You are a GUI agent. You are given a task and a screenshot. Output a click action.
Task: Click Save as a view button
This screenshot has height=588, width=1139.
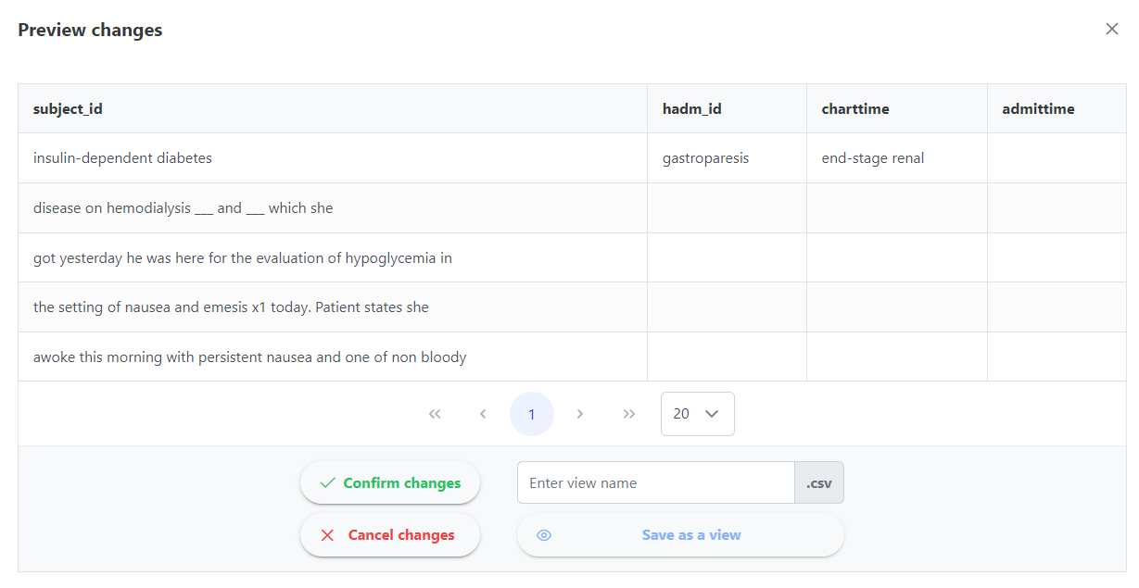680,534
